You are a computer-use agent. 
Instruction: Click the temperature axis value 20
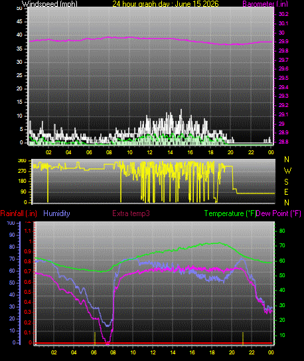[x=282, y=320]
